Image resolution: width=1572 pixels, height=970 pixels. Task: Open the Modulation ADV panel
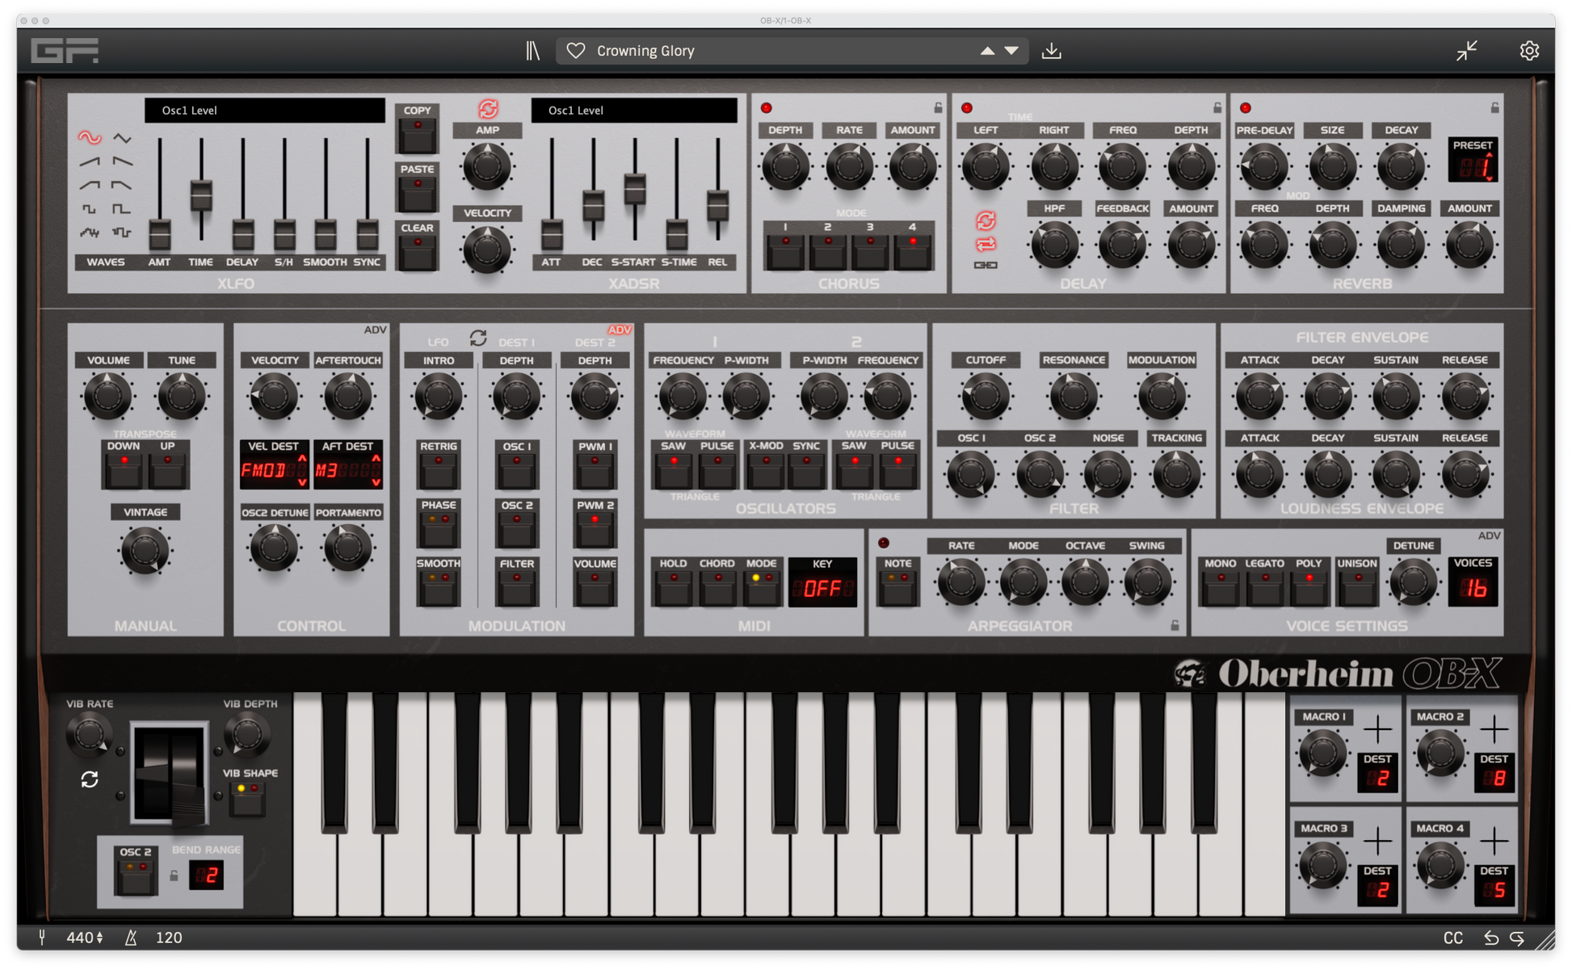click(619, 330)
